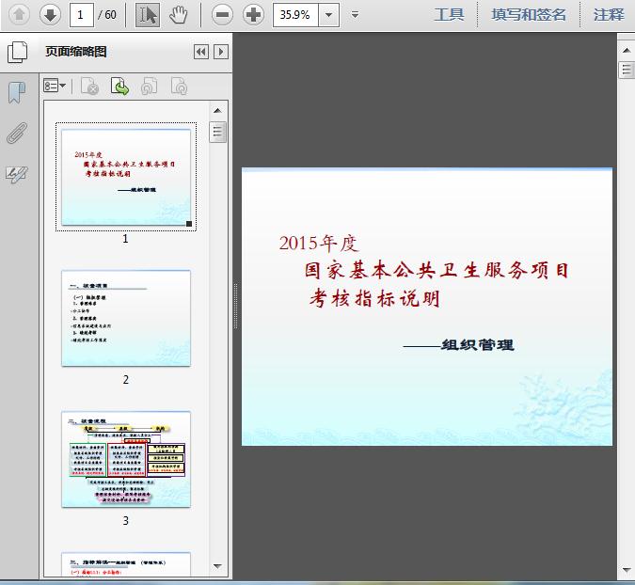Click the page 1 label under thumbnail
The height and width of the screenshot is (585, 635).
(x=125, y=239)
